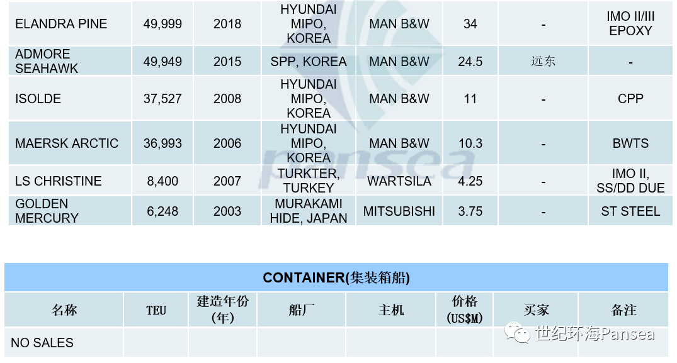Click the ADMORE SEAHAWK name cell

70,61
